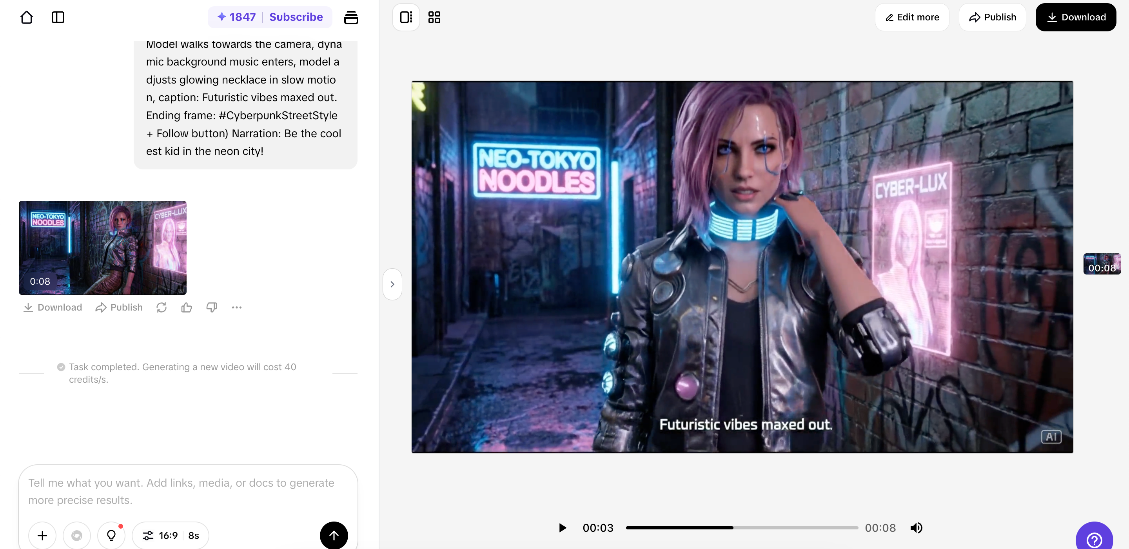Regenerate the video with the refresh icon
Image resolution: width=1129 pixels, height=549 pixels.
(161, 307)
